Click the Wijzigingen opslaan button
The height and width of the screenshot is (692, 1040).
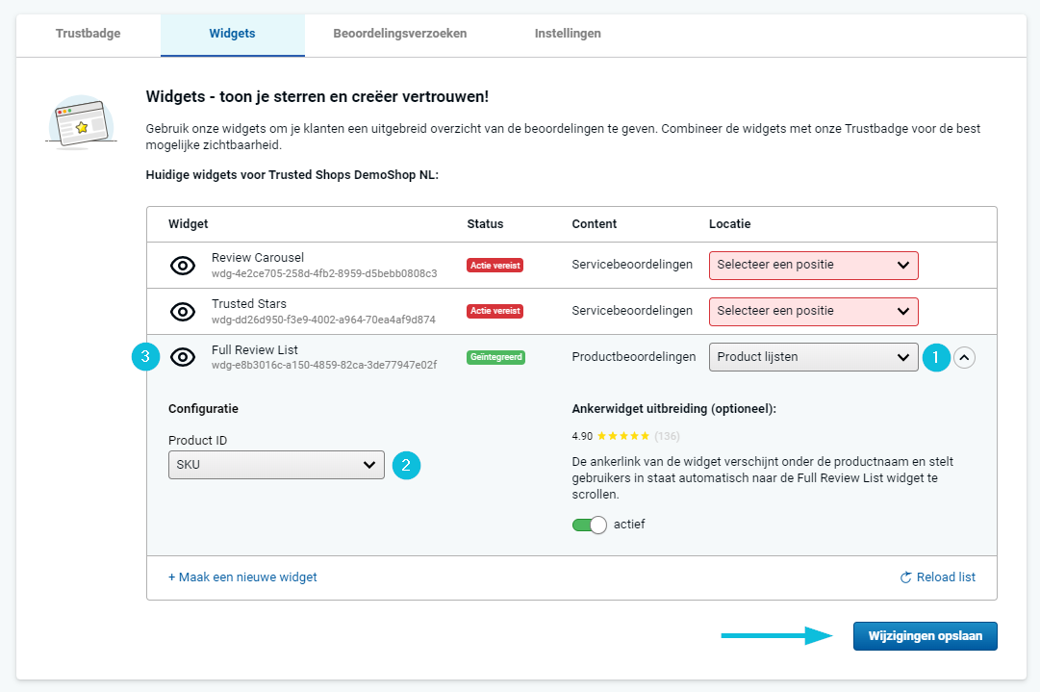tap(925, 636)
